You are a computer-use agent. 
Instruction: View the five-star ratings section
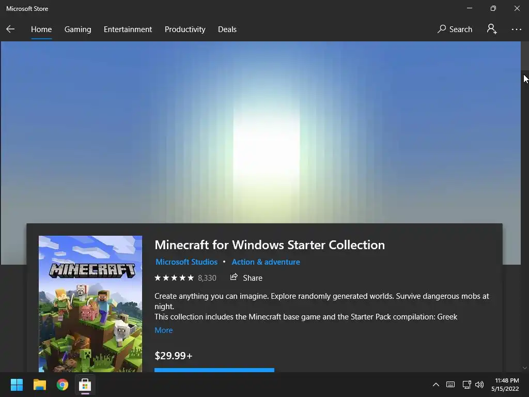[174, 278]
